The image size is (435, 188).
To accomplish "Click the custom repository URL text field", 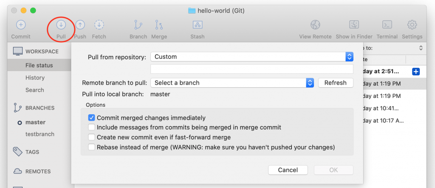I will pyautogui.click(x=251, y=69).
